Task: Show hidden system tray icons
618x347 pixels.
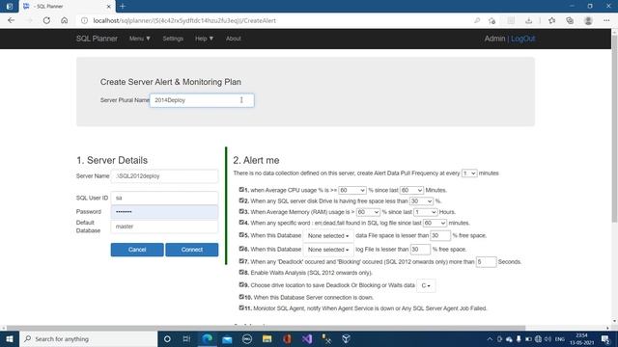Action: [490, 338]
